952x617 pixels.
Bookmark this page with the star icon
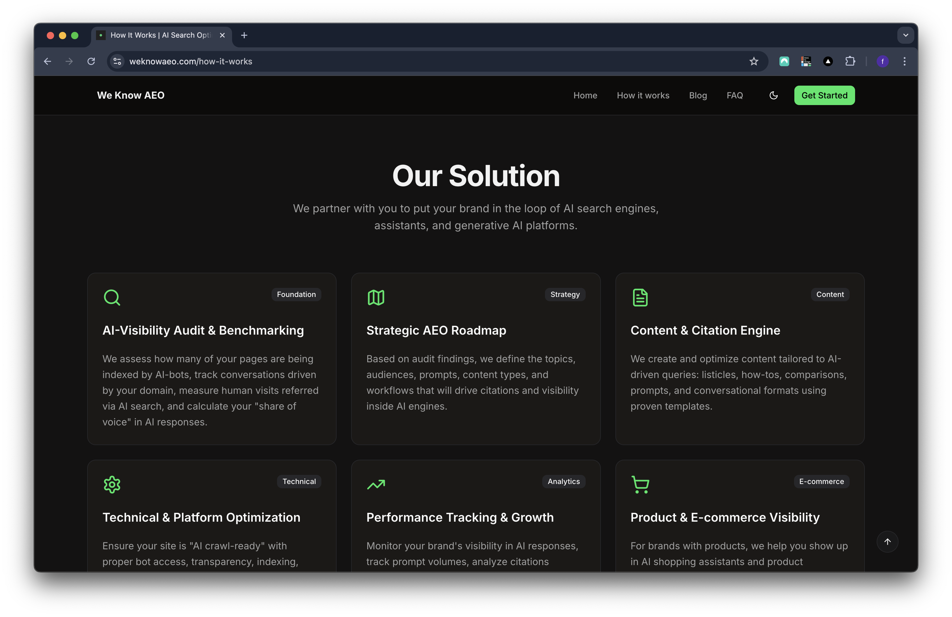(754, 61)
